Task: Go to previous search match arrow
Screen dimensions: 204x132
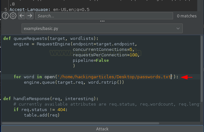Action: pyautogui.click(x=22, y=16)
